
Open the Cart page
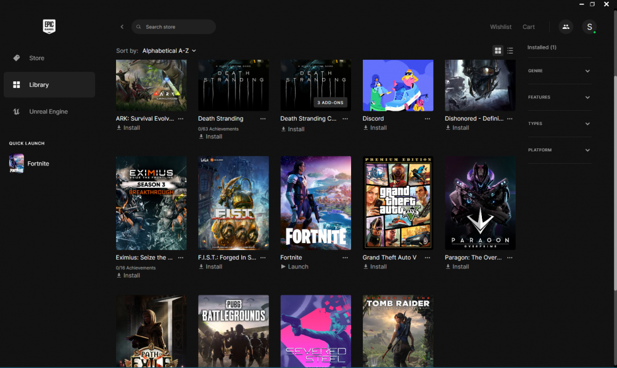pos(529,26)
